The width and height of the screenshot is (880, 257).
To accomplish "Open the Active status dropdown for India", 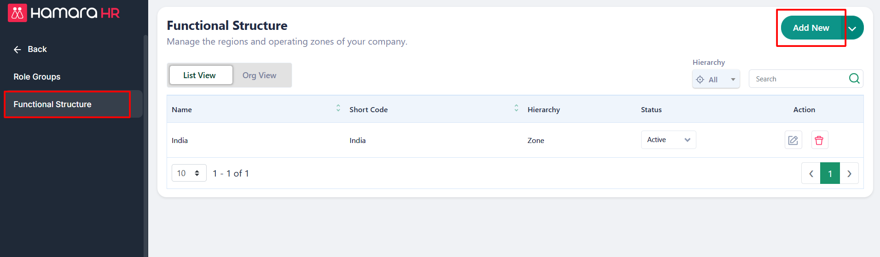I will click(x=668, y=140).
